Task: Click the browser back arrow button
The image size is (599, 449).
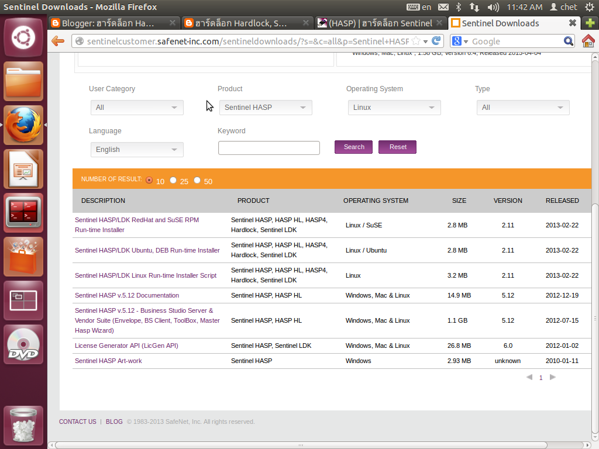Action: pyautogui.click(x=58, y=41)
